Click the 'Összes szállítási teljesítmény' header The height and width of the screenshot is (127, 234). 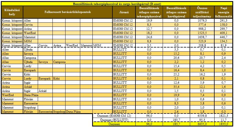(x=202, y=12)
